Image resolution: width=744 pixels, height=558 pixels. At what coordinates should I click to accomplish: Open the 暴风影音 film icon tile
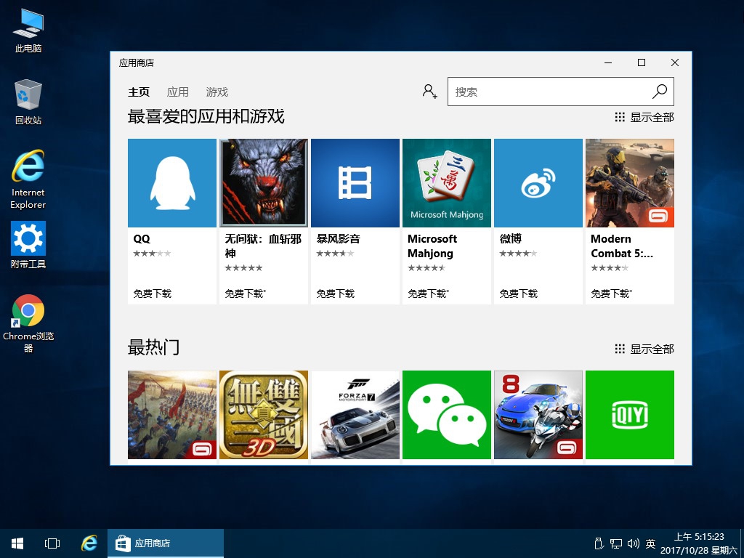[355, 182]
